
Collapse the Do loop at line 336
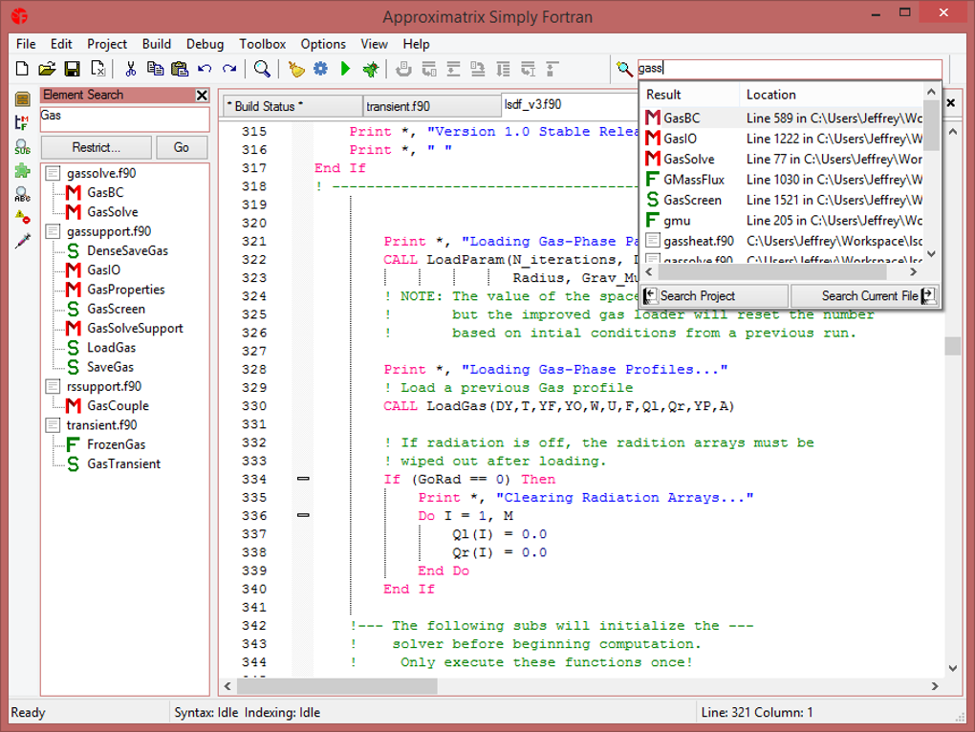[x=303, y=515]
